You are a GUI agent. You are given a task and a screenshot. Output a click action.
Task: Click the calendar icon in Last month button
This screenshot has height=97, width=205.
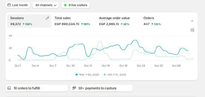9,5
